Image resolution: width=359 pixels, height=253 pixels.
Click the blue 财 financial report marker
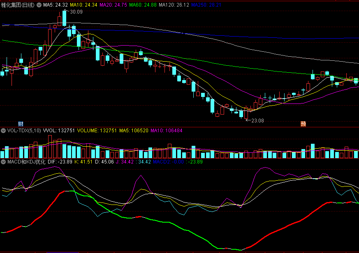pyautogui.click(x=21, y=124)
